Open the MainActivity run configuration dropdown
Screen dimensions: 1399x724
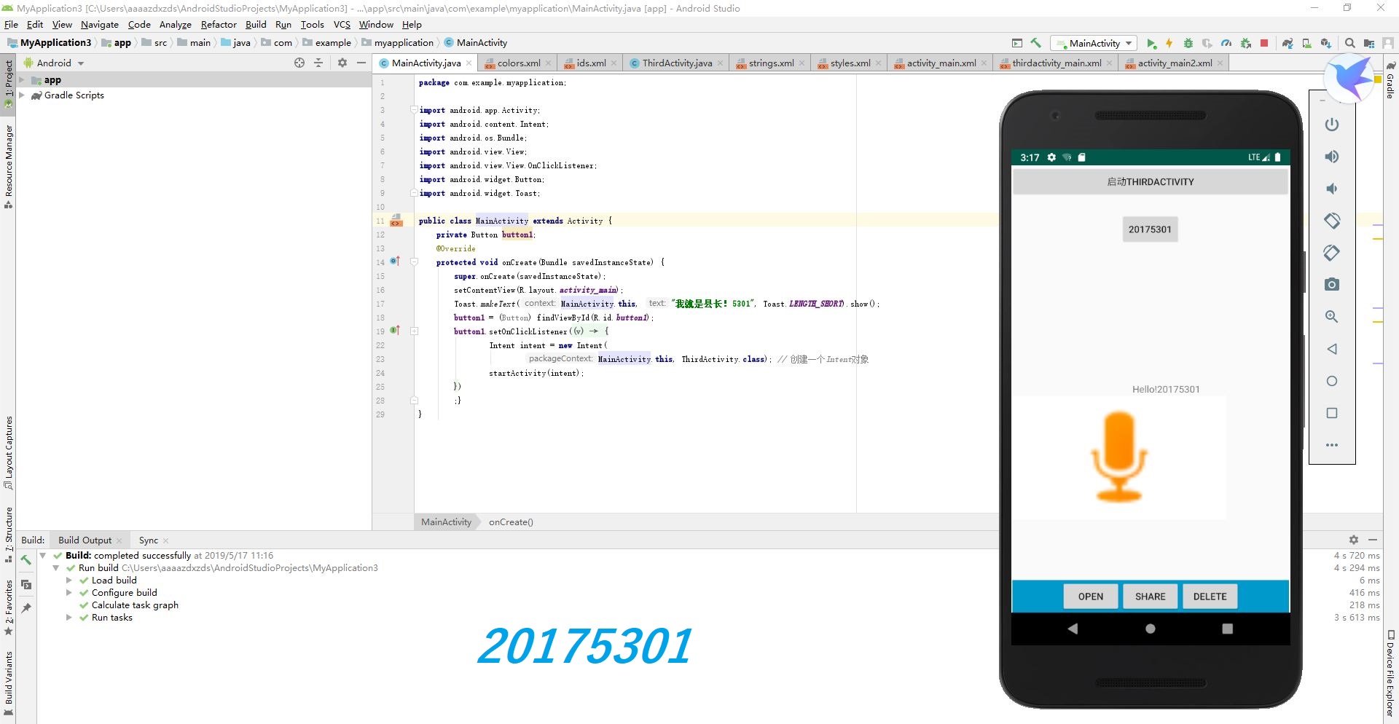[x=1094, y=44]
